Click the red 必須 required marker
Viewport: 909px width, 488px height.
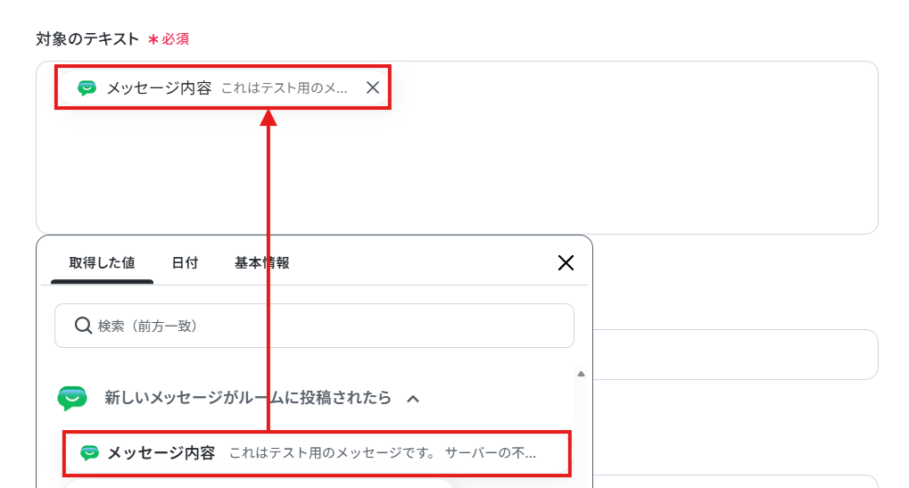[169, 39]
